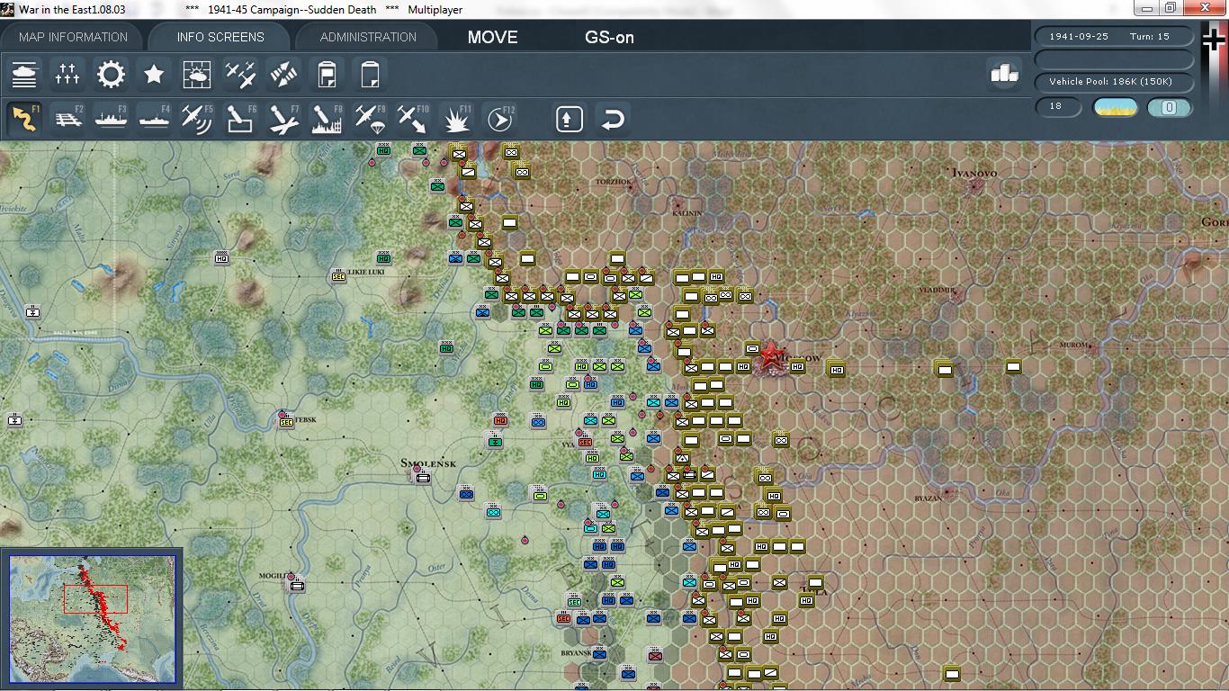Screen dimensions: 1229x691
Task: Toggle the F1 move mode button
Action: [x=24, y=118]
